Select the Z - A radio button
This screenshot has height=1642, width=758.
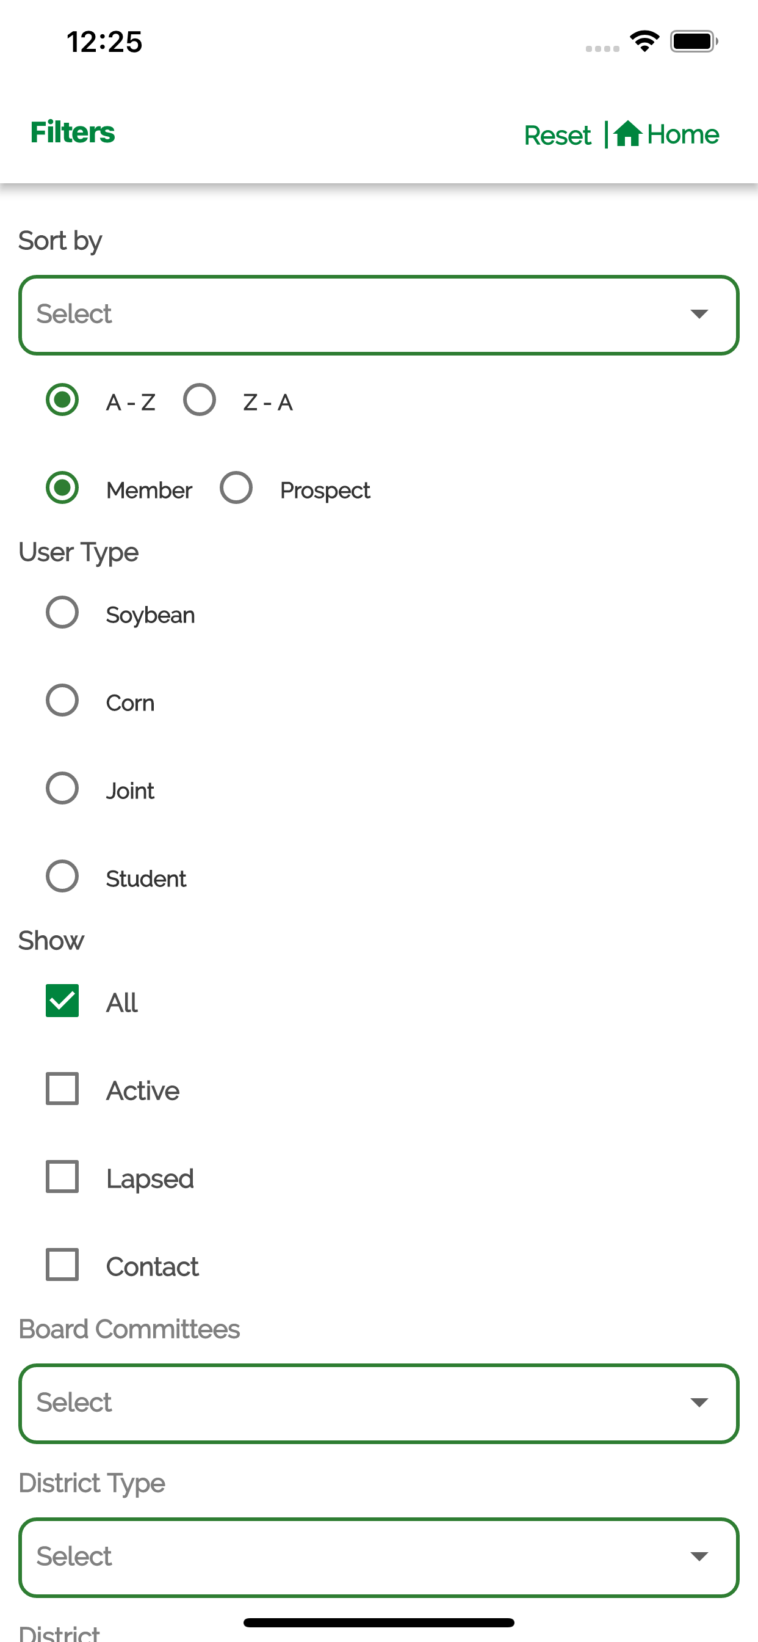[x=200, y=400]
